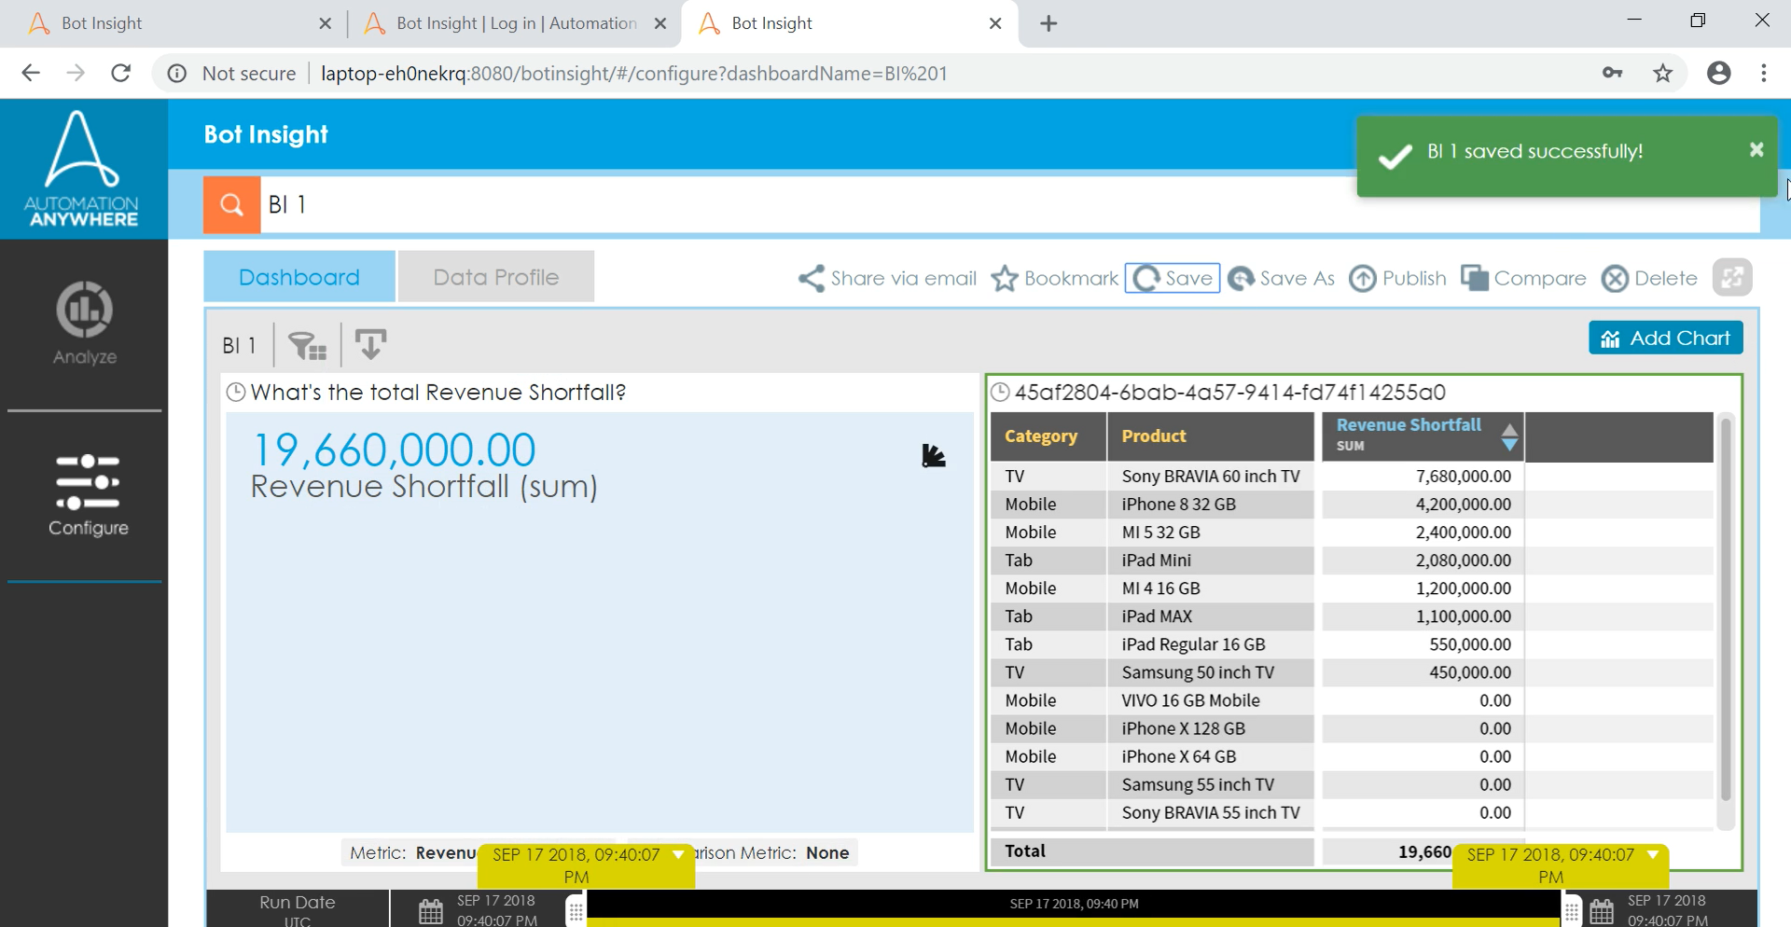Image resolution: width=1791 pixels, height=927 pixels.
Task: Select the "iPad Mini" product cell
Action: click(1211, 560)
